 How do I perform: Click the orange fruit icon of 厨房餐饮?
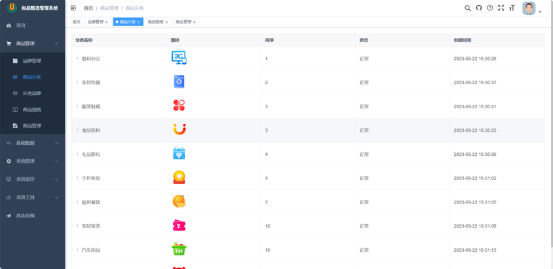pos(179,201)
